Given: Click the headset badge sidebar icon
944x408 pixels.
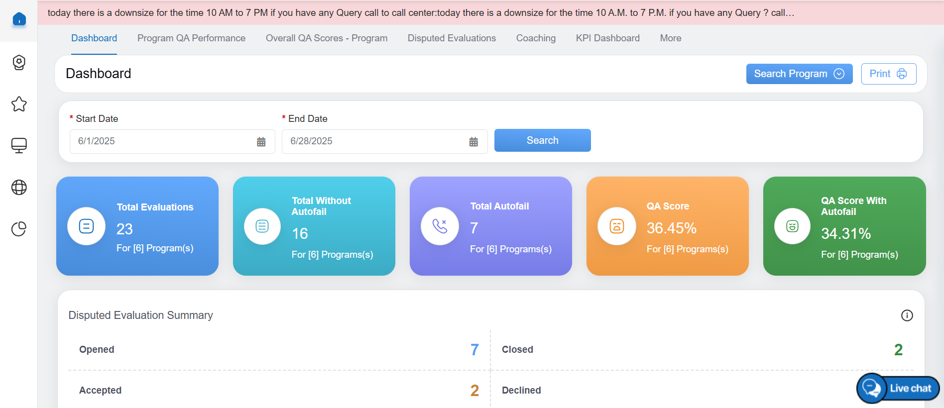Looking at the screenshot, I should pos(19,63).
